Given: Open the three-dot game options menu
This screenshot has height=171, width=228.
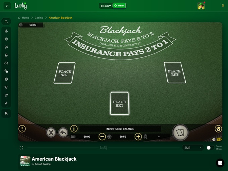Looking at the screenshot, I should [x=22, y=129].
